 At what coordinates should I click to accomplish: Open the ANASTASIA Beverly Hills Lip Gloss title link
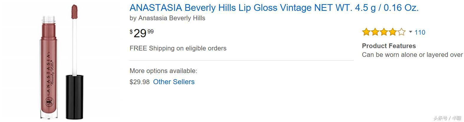(274, 8)
